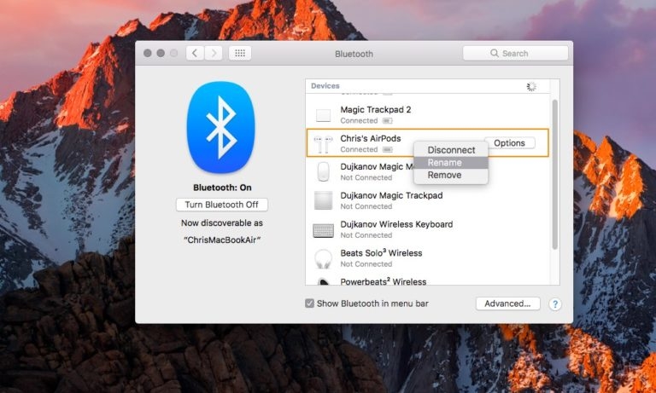Click the back navigation arrow
Viewport: 656px width, 393px height.
(x=195, y=54)
